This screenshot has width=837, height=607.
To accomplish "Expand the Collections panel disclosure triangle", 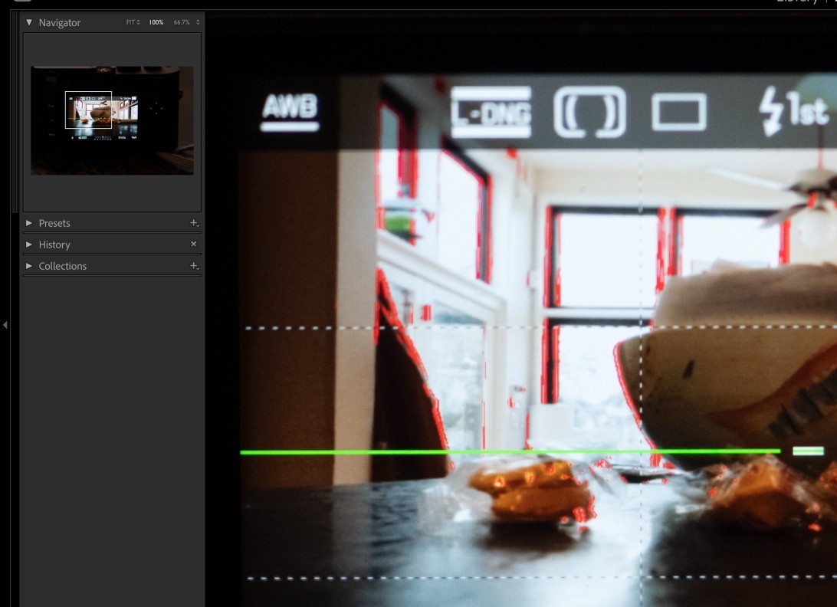I will point(29,266).
